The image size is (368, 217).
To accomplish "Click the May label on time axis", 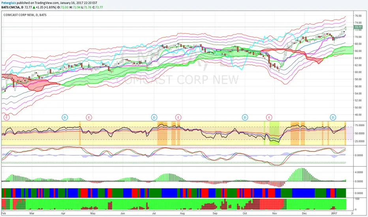I will pos(93,213).
